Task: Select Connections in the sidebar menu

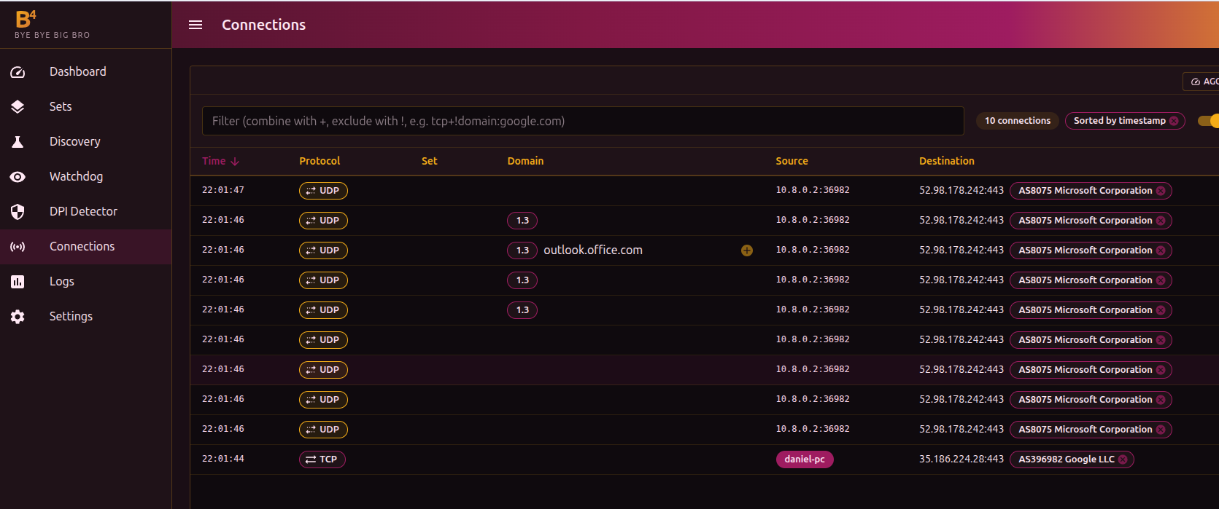Action: pos(82,247)
